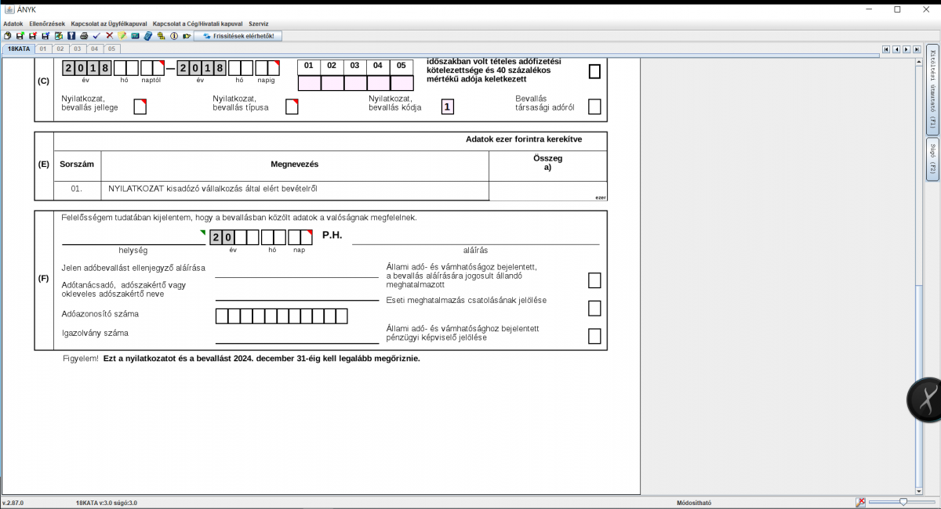Go to the next page arrow
The width and height of the screenshot is (941, 509).
coord(906,49)
